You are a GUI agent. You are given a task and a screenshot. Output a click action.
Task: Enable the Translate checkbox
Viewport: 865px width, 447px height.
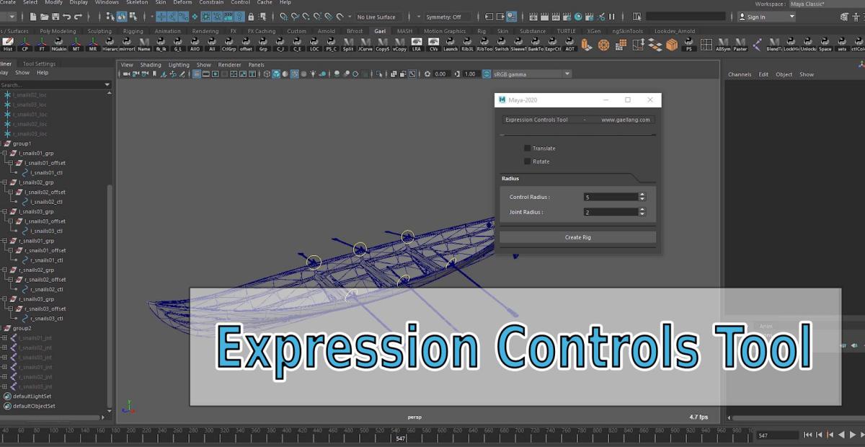[527, 149]
